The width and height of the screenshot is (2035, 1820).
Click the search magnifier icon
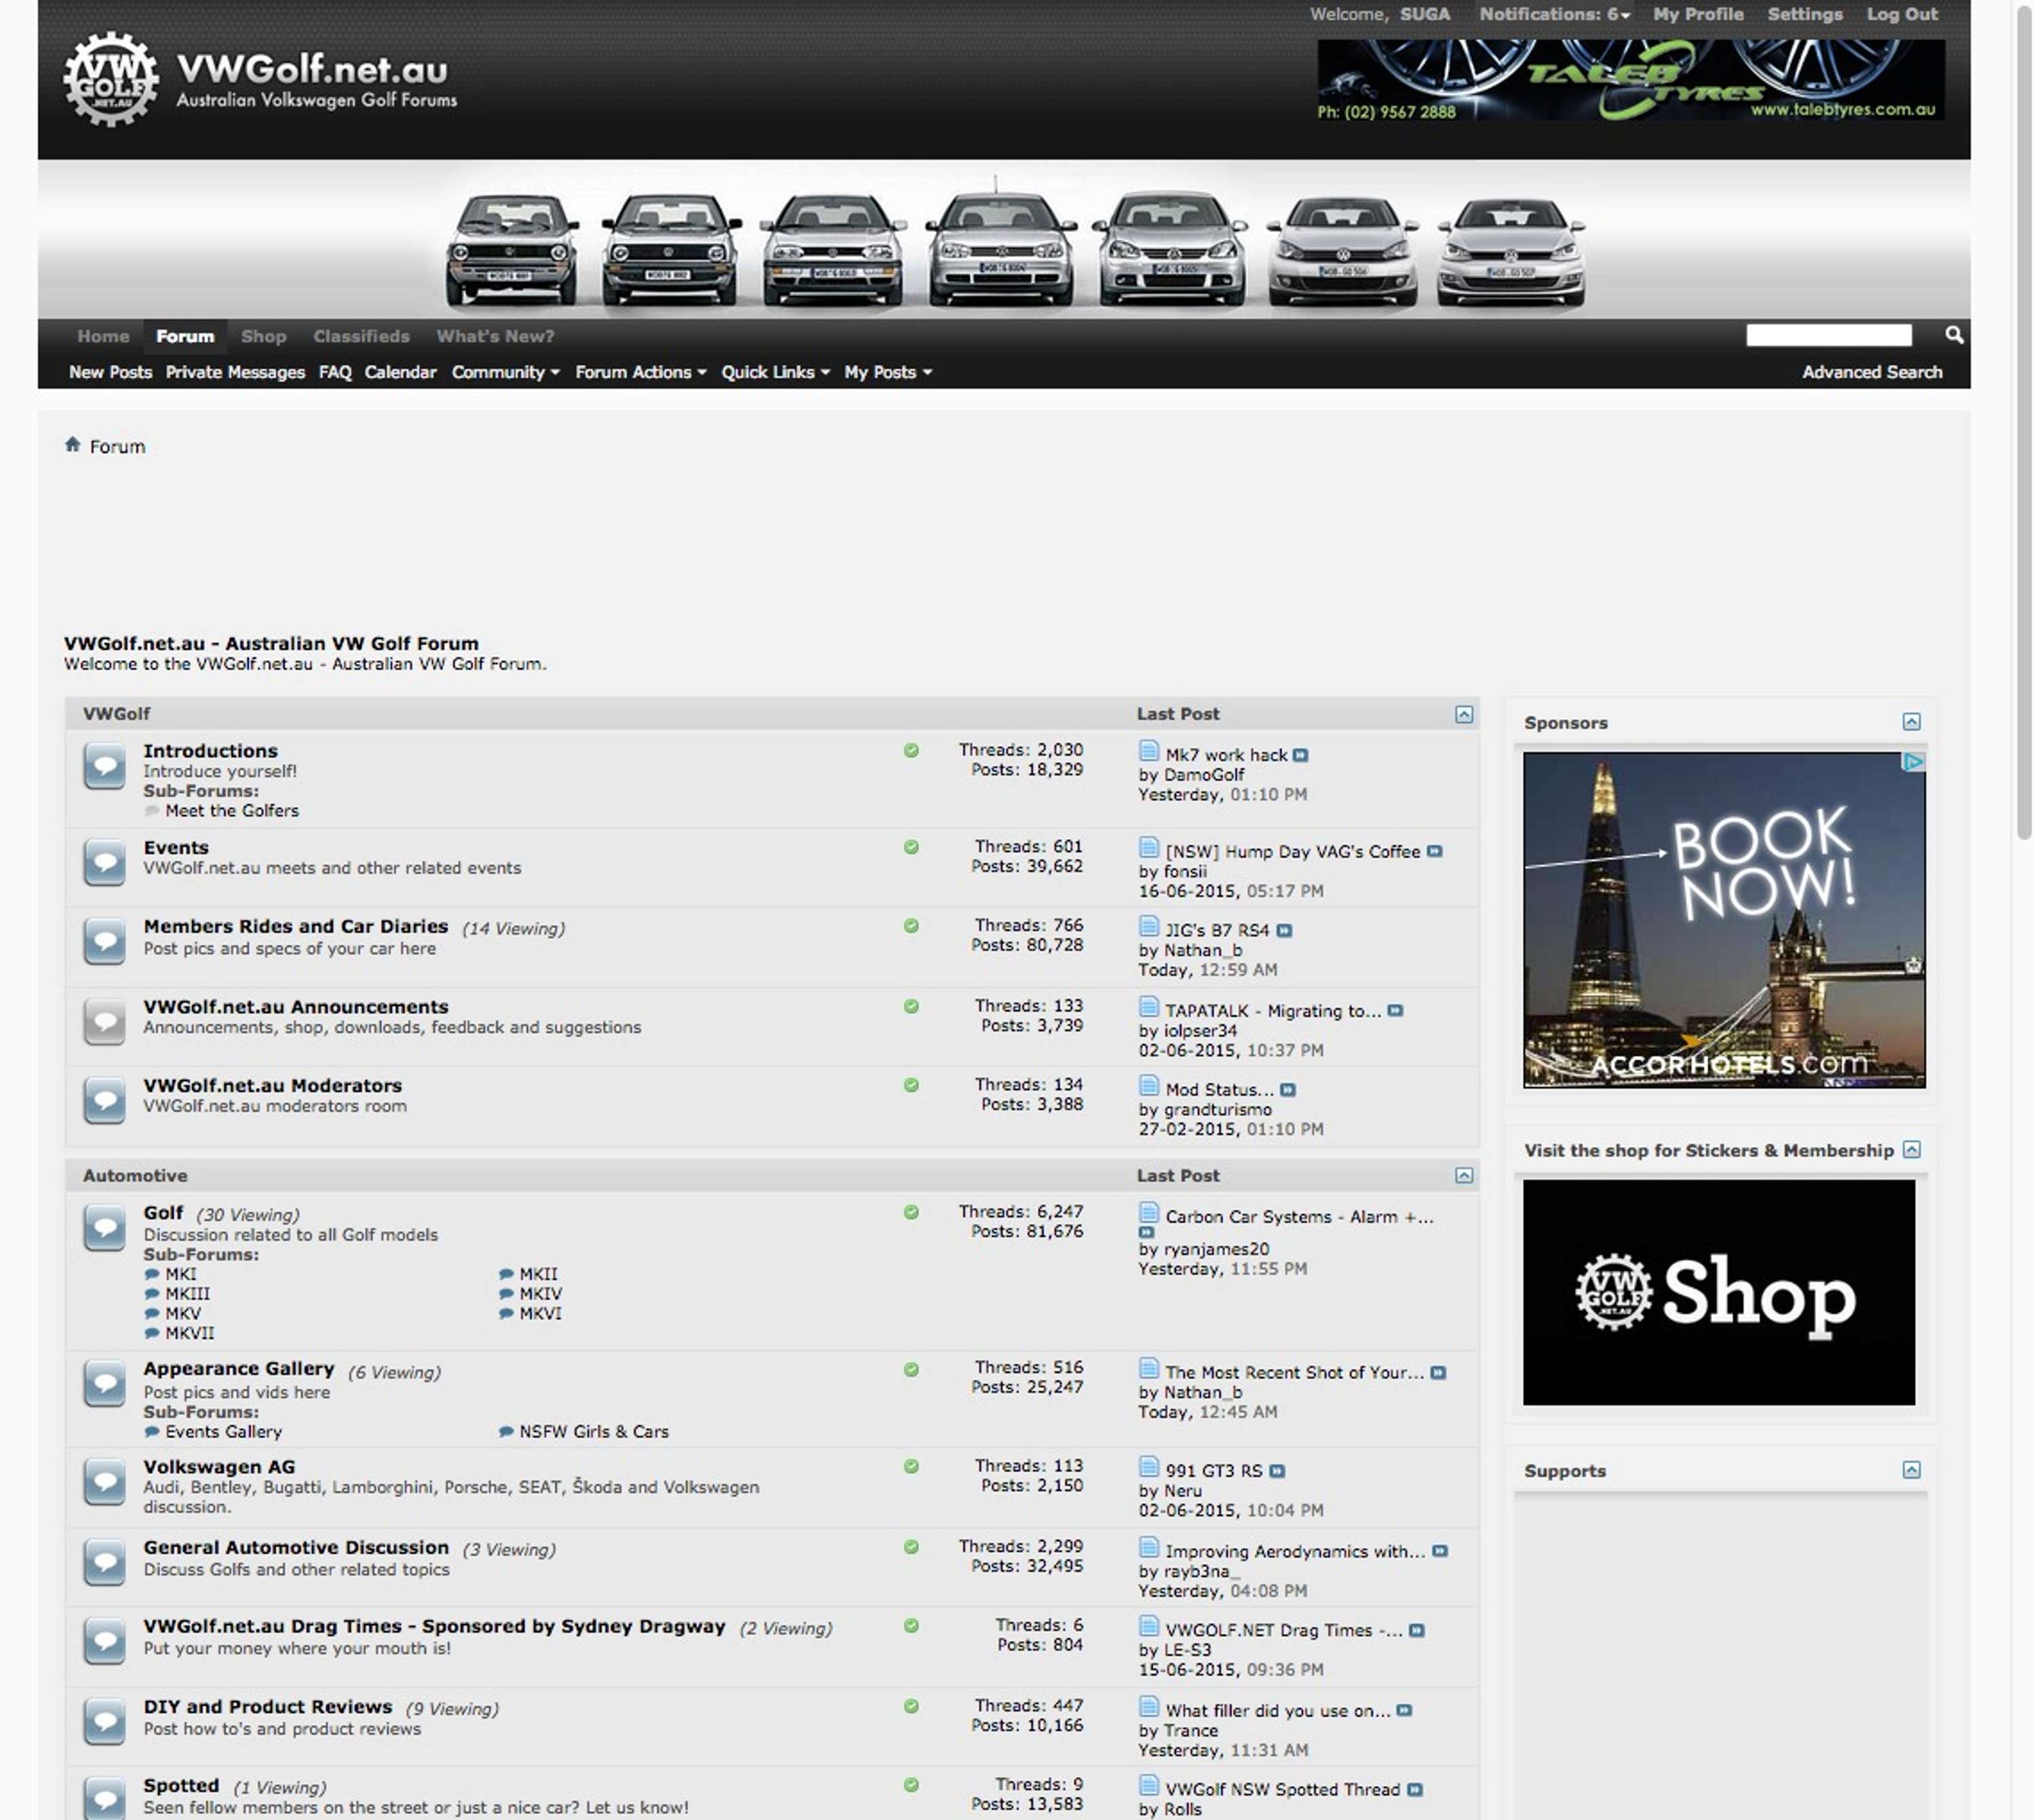1954,334
